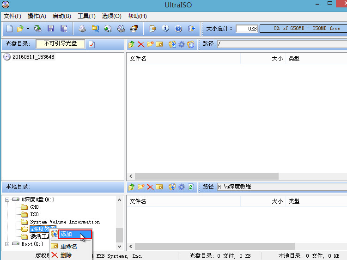Sort local file list by 文件名 column
Viewport: 347px width, 260px height.
(x=183, y=201)
